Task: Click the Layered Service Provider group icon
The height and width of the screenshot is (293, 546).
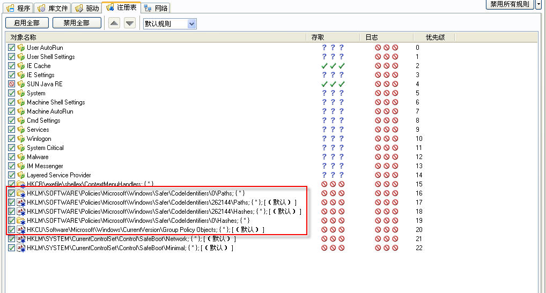Action: (x=21, y=175)
